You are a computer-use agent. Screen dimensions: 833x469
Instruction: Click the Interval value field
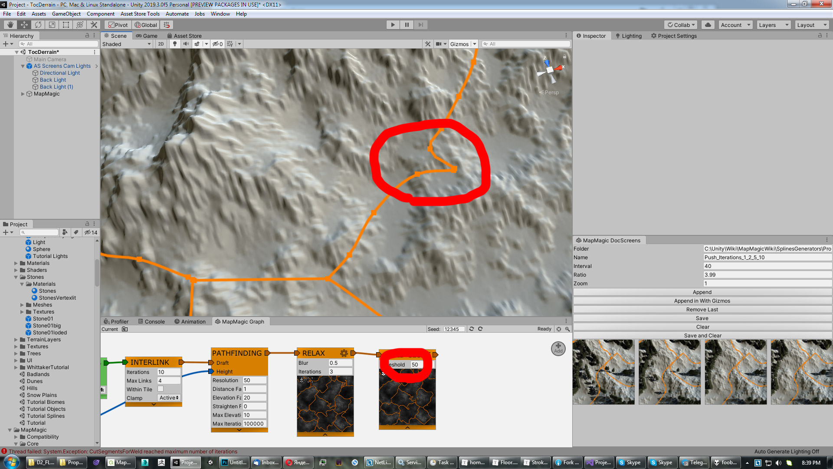click(x=767, y=266)
